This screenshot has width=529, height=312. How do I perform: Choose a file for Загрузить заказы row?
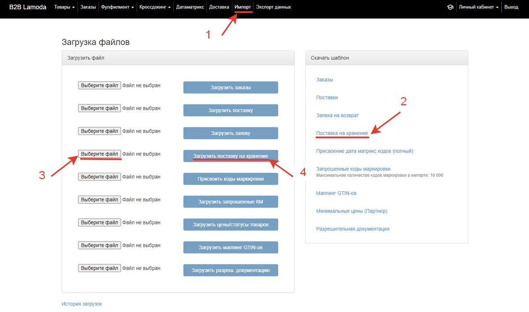(100, 85)
